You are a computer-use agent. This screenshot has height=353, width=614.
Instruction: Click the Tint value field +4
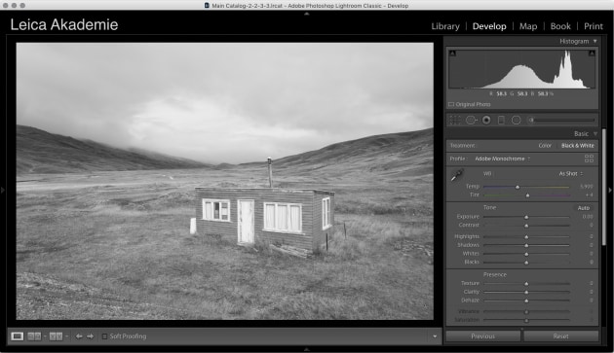tap(590, 195)
